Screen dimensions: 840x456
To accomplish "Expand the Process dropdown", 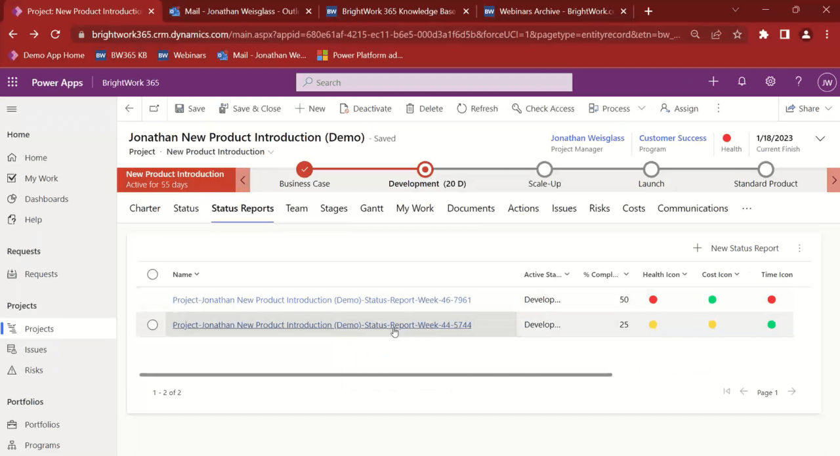I will pos(641,108).
